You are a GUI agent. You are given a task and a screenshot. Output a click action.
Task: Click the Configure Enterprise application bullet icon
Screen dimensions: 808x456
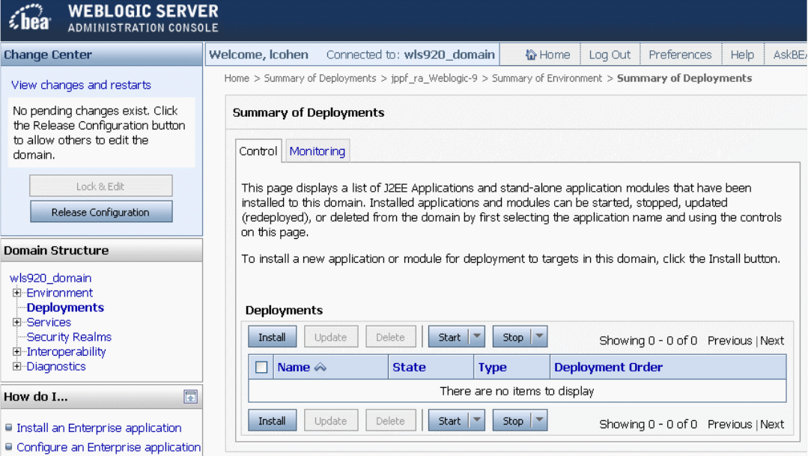(9, 447)
